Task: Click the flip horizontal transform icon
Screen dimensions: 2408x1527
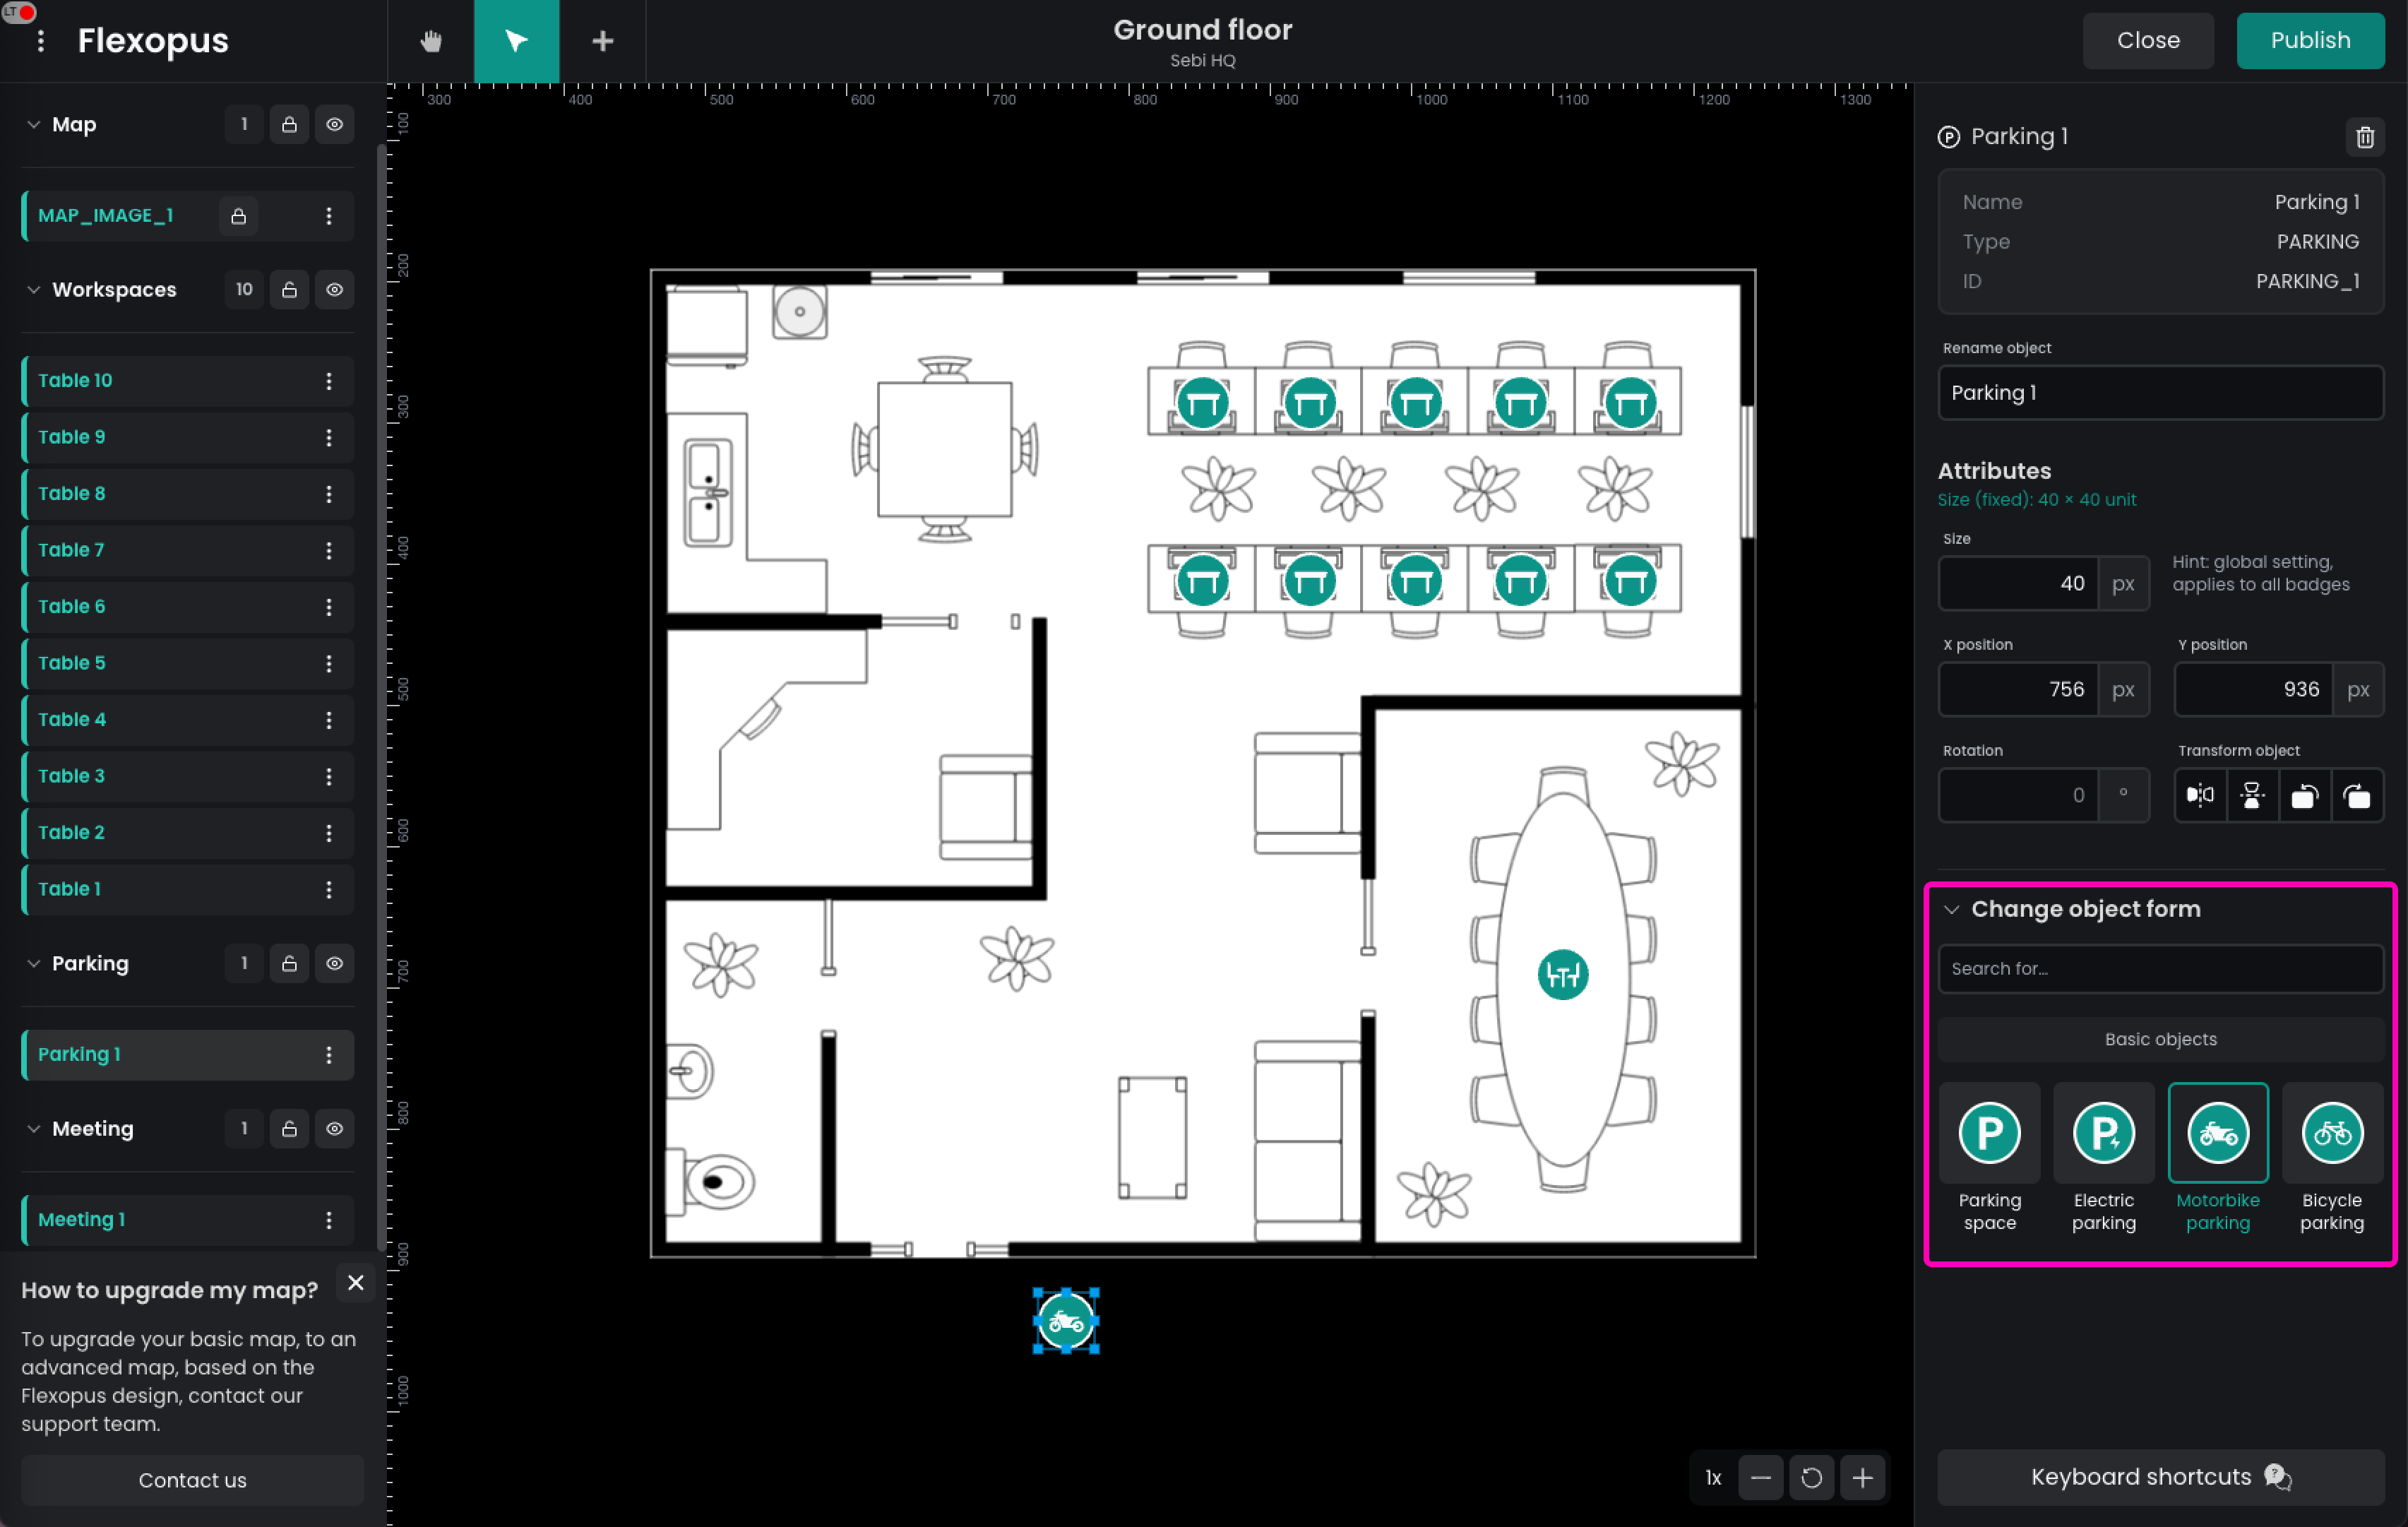Action: coord(2200,795)
